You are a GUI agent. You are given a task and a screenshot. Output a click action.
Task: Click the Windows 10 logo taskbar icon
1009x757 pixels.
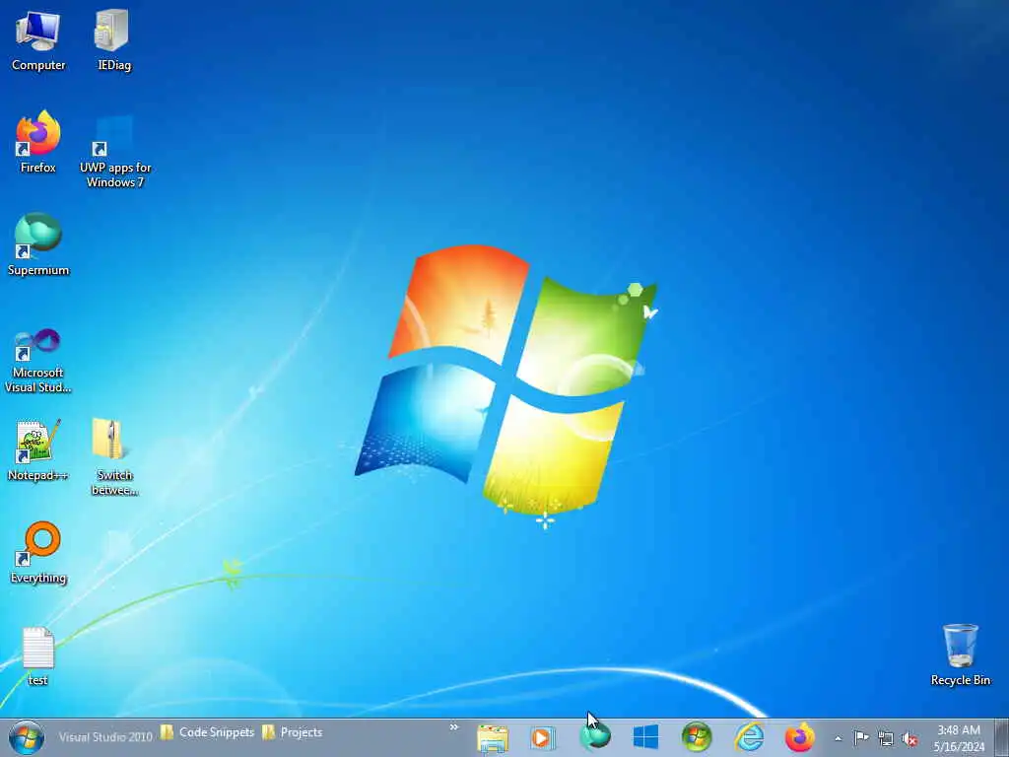coord(645,737)
